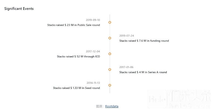The width and height of the screenshot is (212, 110).
Task: Click the $1.33 M Seed round entry
Action: tap(76, 88)
